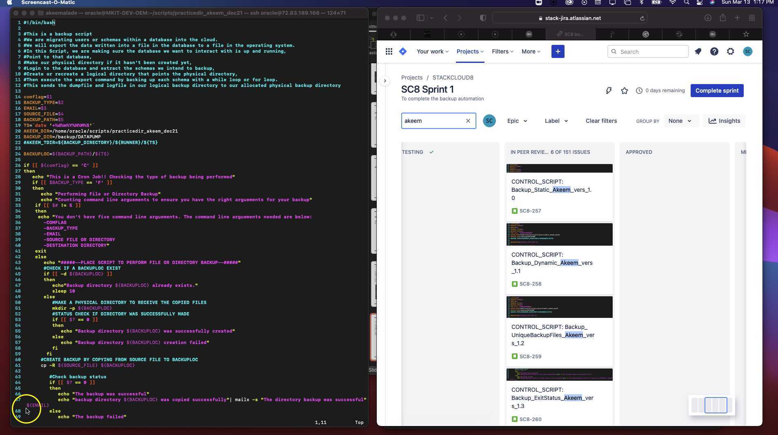Click the Clear filters link
This screenshot has width=778, height=435.
[x=601, y=121]
